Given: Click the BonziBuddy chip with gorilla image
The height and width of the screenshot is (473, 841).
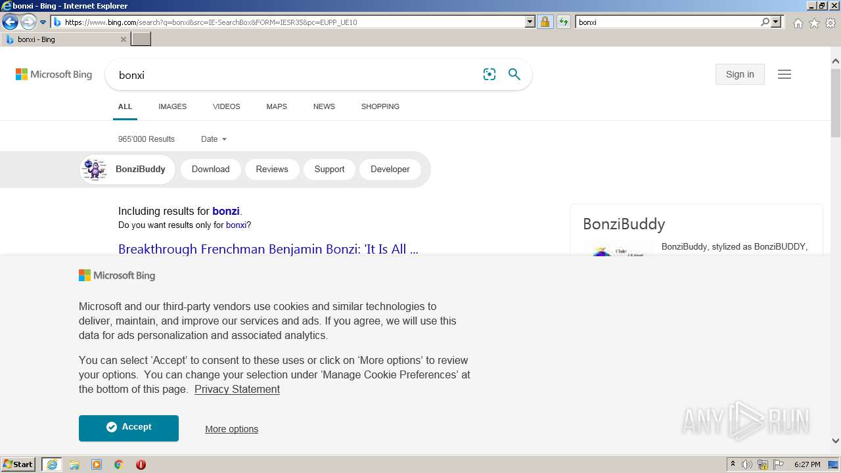Looking at the screenshot, I should point(127,169).
